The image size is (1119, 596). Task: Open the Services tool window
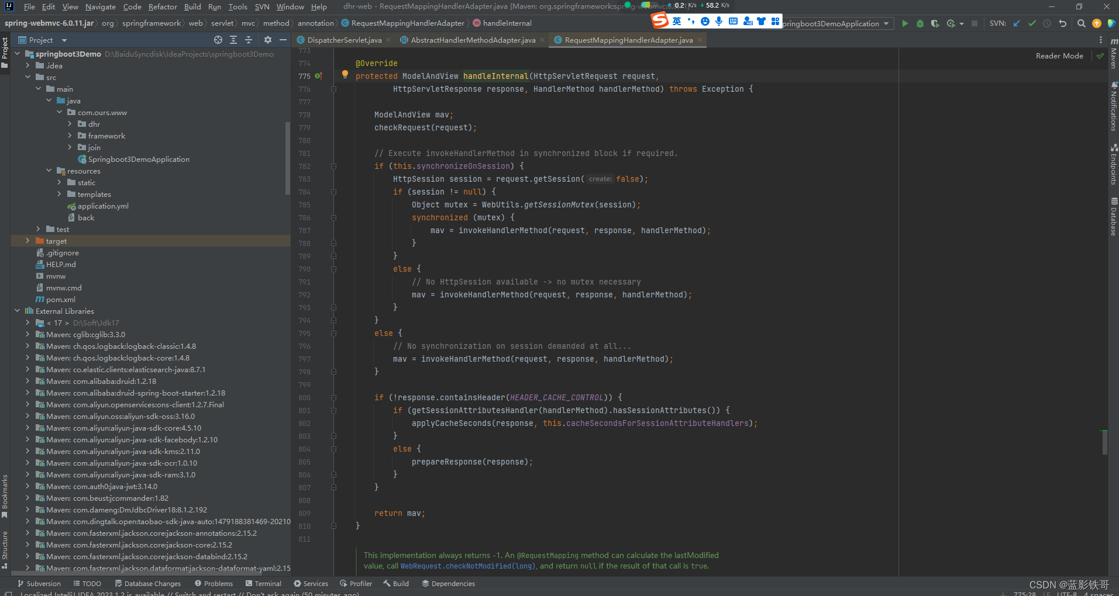tap(311, 584)
